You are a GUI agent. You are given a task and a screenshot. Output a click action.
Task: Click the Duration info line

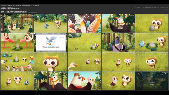tap(6, 10)
